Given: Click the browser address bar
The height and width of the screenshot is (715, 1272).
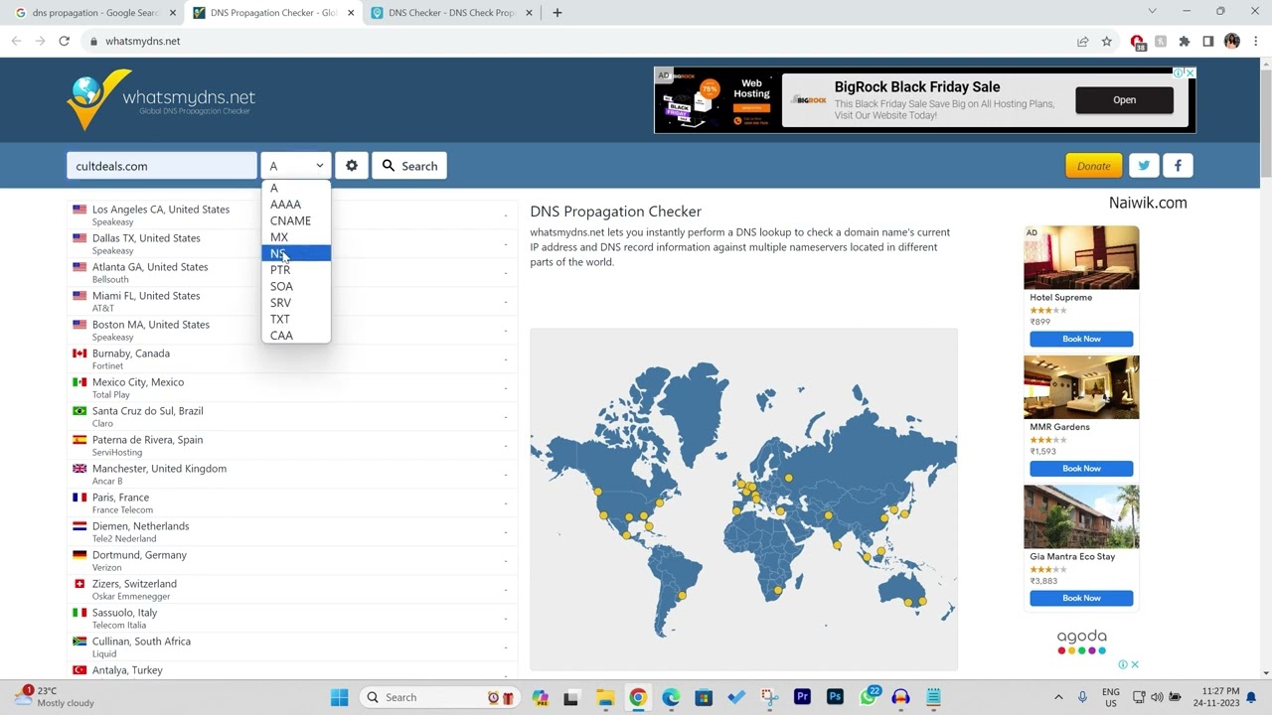Looking at the screenshot, I should point(576,41).
